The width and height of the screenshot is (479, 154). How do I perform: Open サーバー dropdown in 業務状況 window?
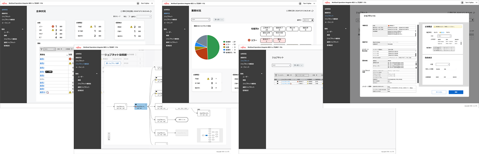[218, 19]
